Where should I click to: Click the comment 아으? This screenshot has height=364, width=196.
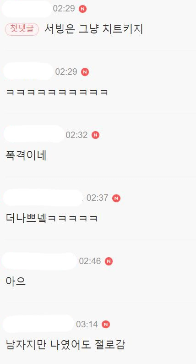click(x=16, y=281)
